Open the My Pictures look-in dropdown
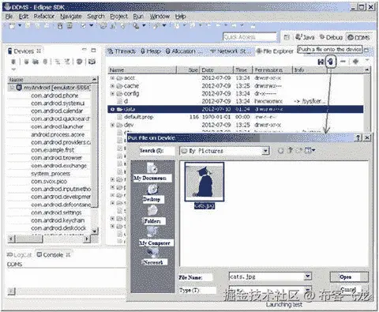379x312 pixels. [266, 151]
